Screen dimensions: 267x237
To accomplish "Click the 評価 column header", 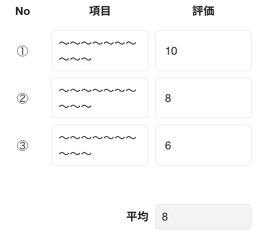I will click(x=203, y=11).
